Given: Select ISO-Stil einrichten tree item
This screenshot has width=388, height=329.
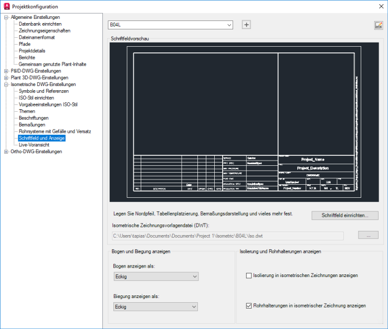Looking at the screenshot, I should coord(36,98).
